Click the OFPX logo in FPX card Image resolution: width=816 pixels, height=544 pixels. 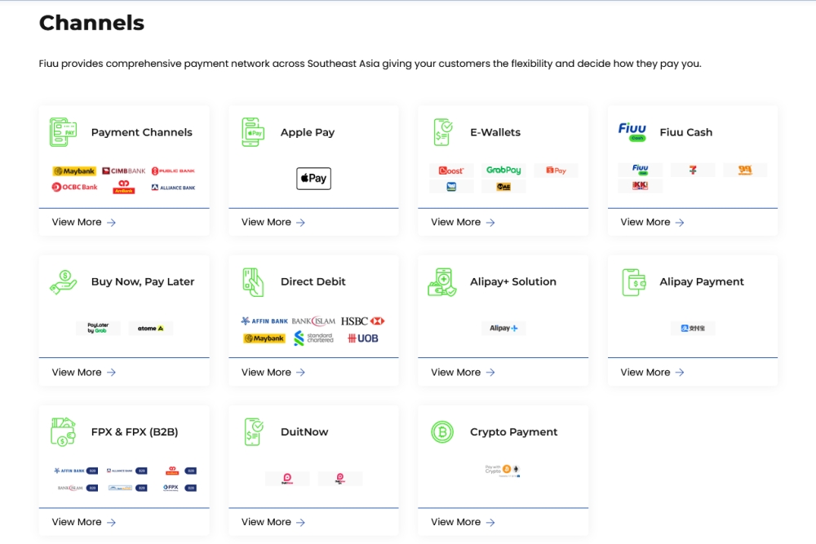(x=171, y=488)
